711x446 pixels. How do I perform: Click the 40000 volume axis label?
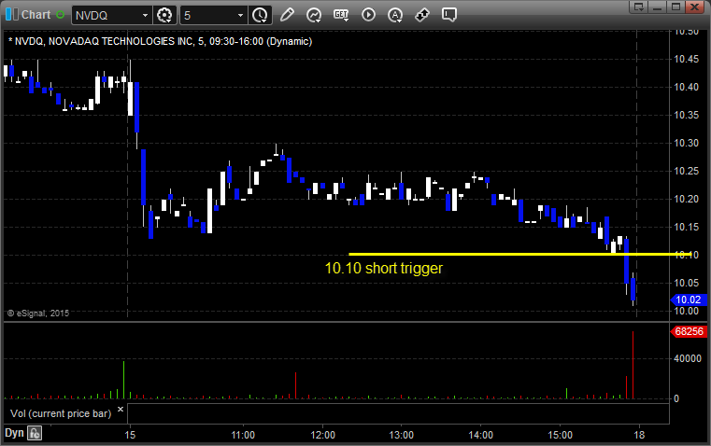(x=688, y=358)
